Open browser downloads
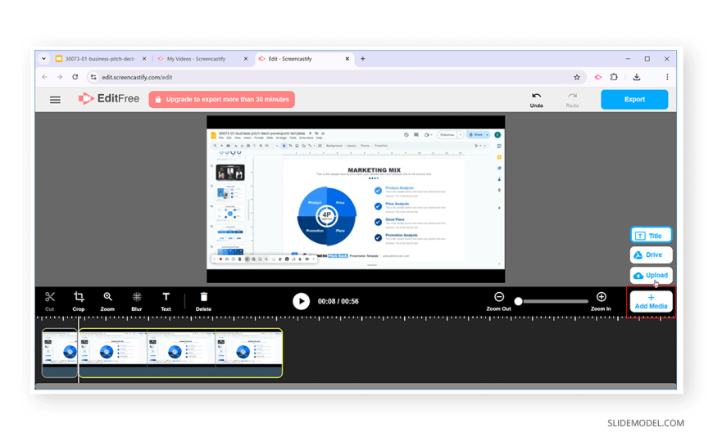 click(x=637, y=77)
